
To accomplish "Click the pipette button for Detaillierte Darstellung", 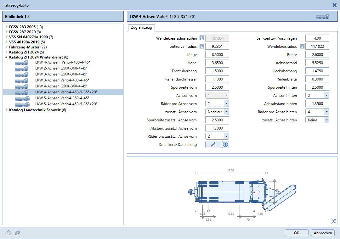I will coord(213,145).
